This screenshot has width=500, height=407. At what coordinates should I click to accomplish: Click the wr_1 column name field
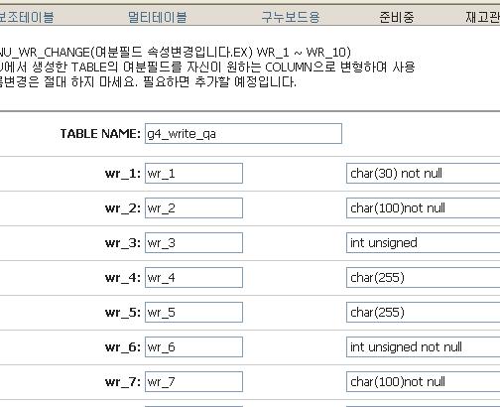(x=193, y=173)
